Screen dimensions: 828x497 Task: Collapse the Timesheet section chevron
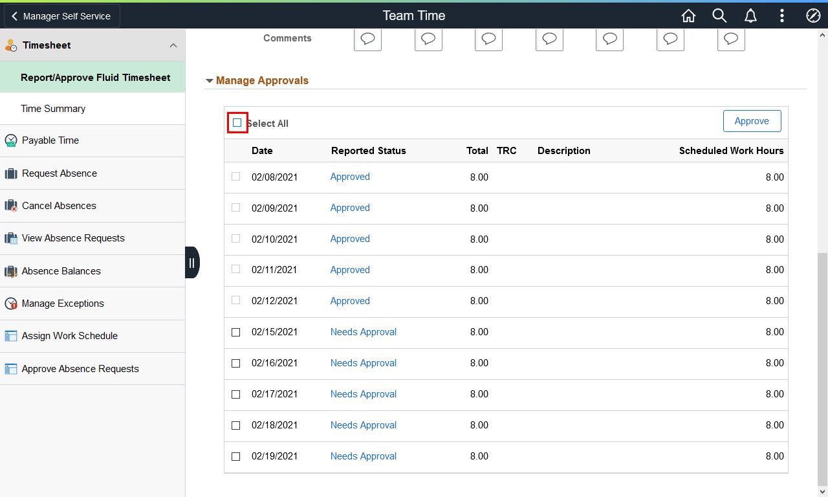tap(173, 45)
